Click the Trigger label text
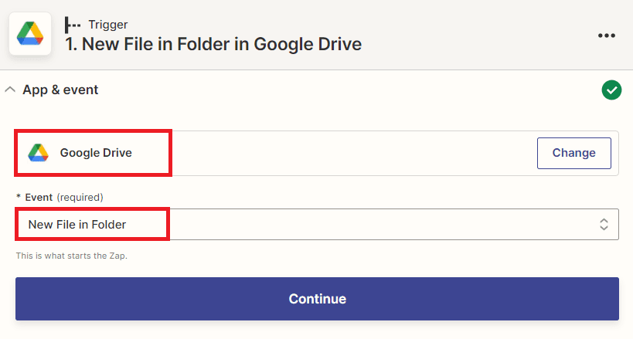 (x=107, y=24)
